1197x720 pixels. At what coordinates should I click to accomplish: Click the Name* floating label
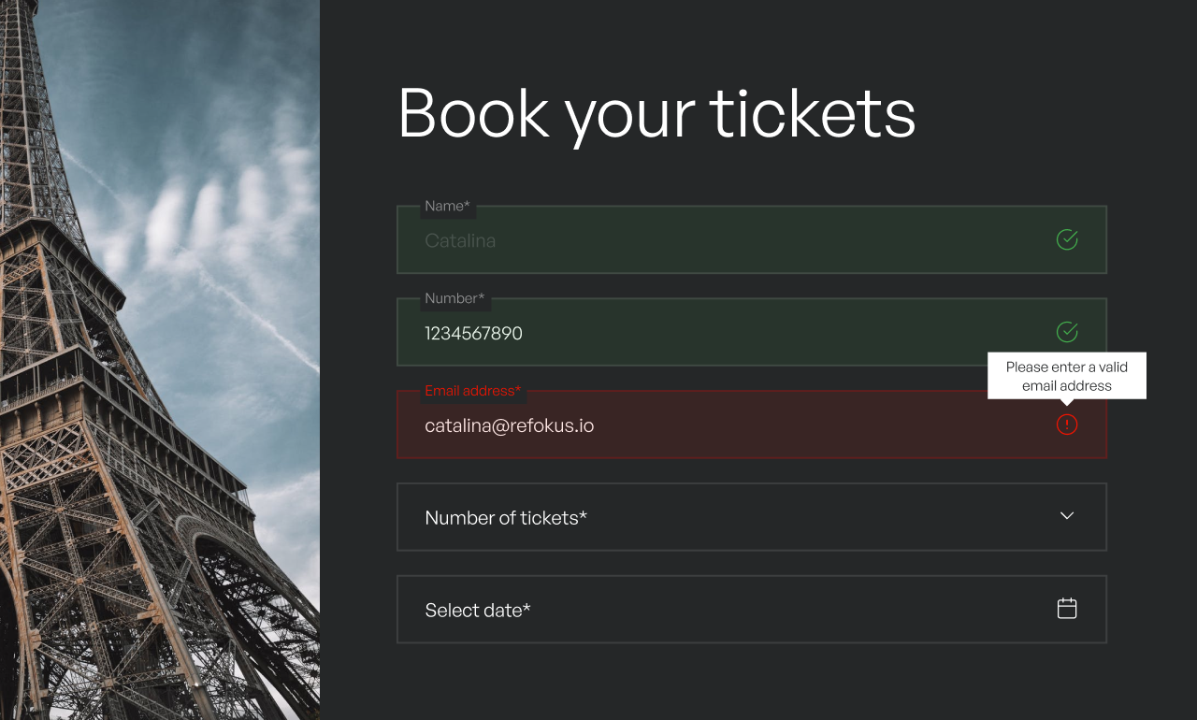[x=448, y=206]
